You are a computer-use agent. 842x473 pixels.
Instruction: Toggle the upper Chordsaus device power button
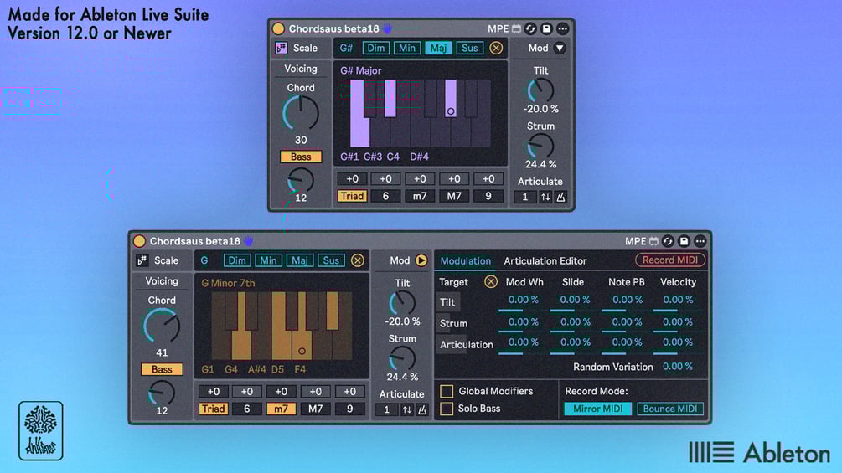278,28
